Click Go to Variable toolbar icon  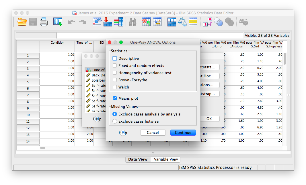point(108,22)
